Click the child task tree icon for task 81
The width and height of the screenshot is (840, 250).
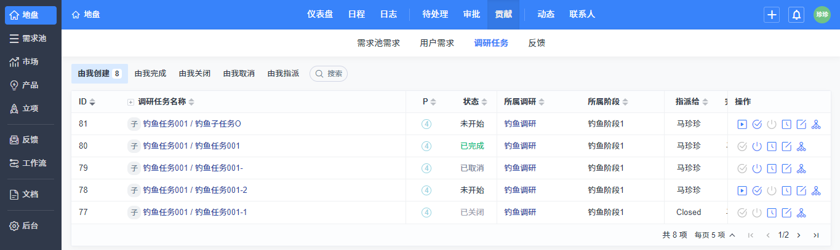click(x=816, y=124)
